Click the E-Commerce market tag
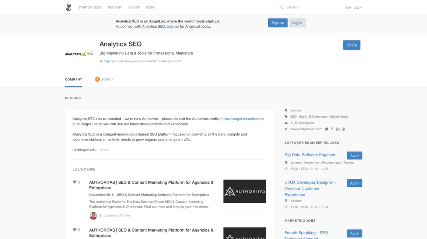427x239 pixels. click(318, 117)
